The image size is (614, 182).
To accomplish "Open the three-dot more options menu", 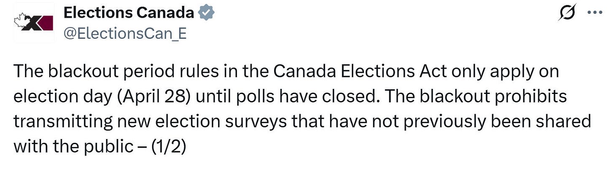I will click(x=595, y=13).
